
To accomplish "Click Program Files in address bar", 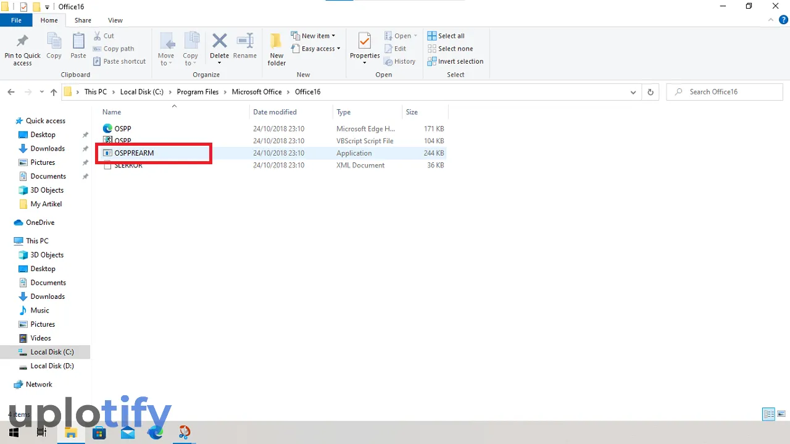I will point(197,92).
